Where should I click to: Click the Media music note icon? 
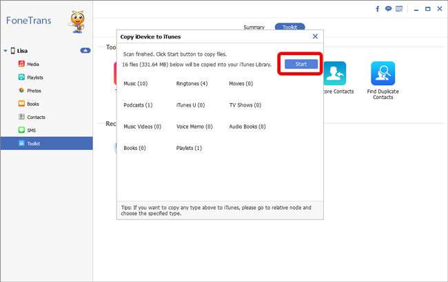pos(21,63)
